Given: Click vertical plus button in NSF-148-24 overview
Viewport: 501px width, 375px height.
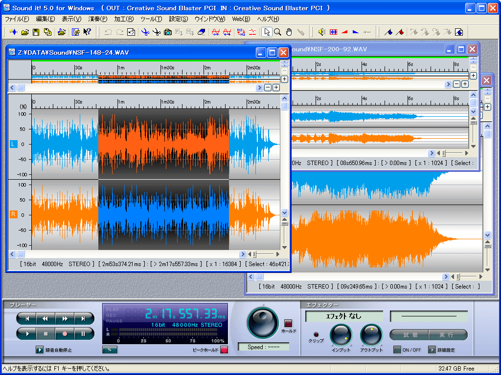Looking at the screenshot, I should point(284,79).
